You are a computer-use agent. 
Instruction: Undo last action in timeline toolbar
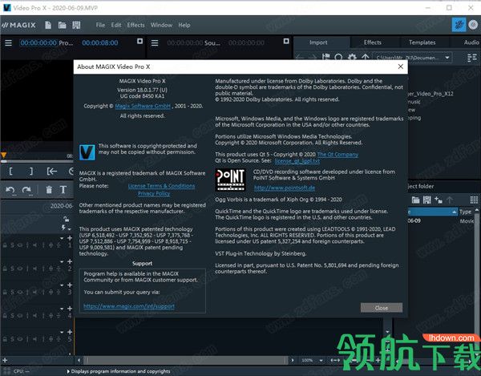coord(10,190)
